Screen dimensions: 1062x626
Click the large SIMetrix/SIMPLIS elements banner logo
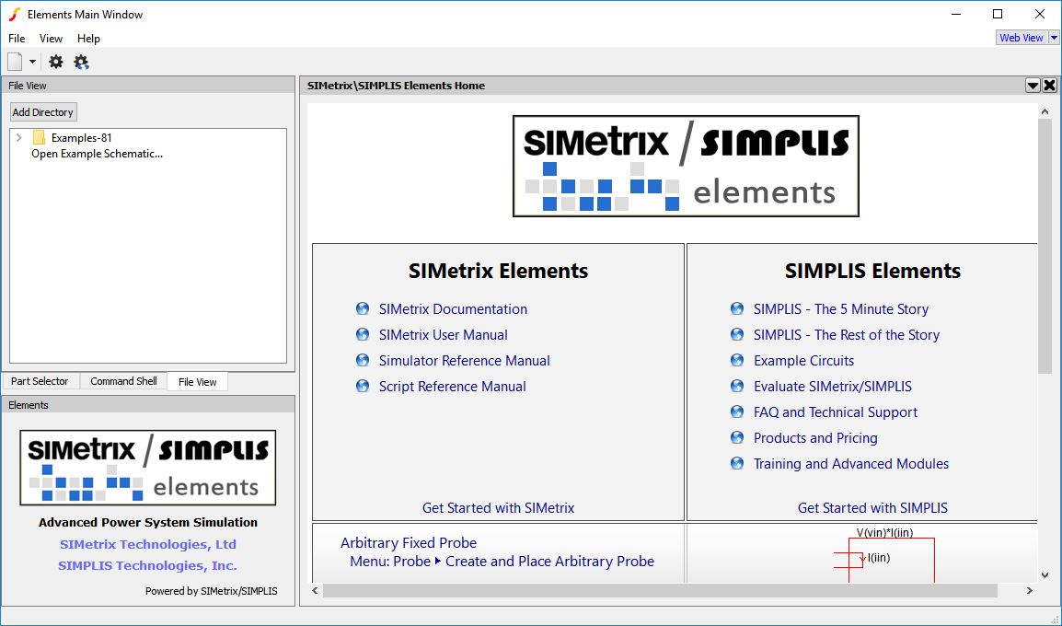pyautogui.click(x=687, y=166)
